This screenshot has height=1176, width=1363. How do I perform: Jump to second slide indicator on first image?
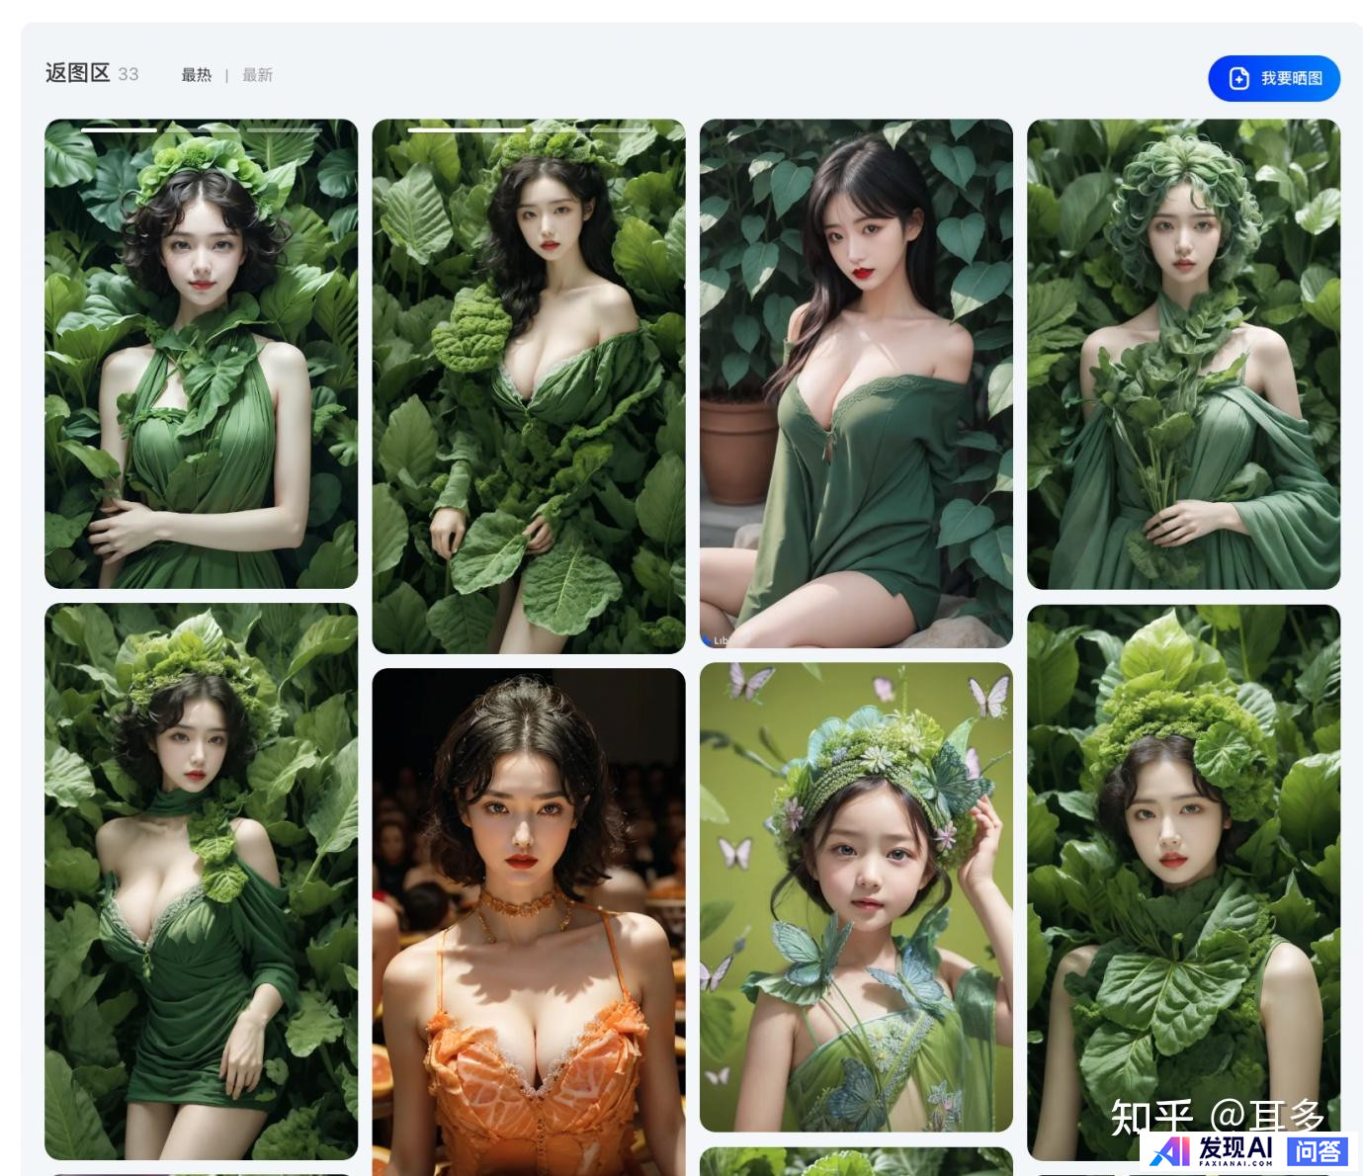[202, 129]
